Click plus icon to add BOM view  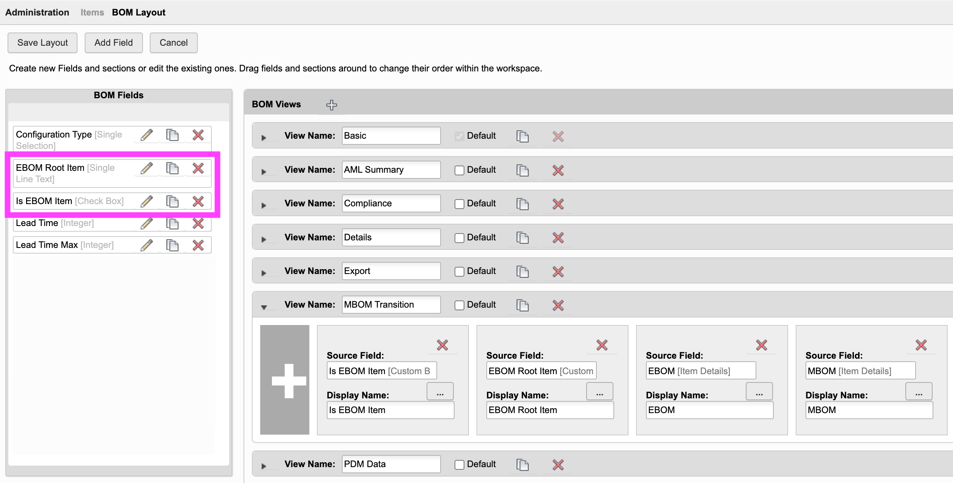pyautogui.click(x=332, y=105)
